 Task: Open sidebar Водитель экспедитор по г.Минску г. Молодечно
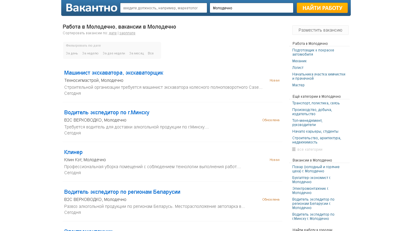click(313, 217)
